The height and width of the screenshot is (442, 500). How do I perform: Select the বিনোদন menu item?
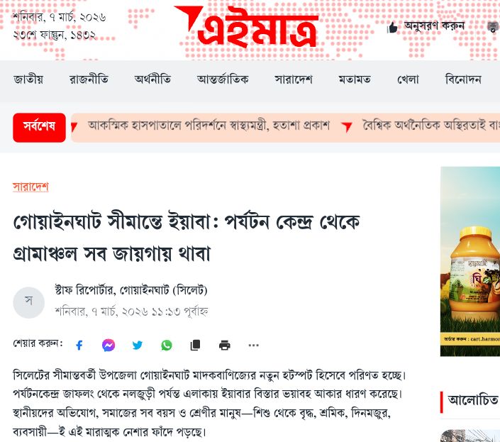[x=463, y=79]
